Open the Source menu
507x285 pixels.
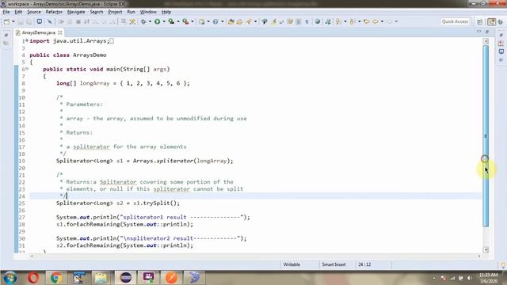click(34, 12)
